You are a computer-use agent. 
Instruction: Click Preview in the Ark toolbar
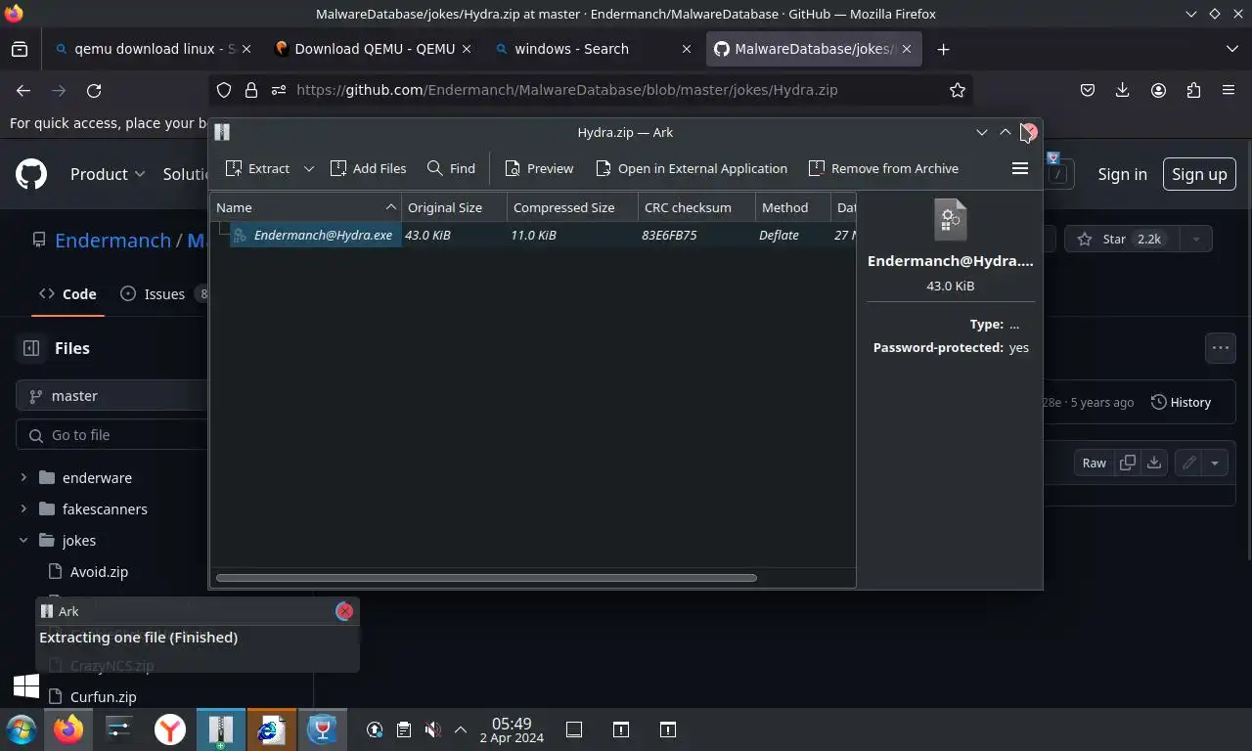pyautogui.click(x=539, y=168)
